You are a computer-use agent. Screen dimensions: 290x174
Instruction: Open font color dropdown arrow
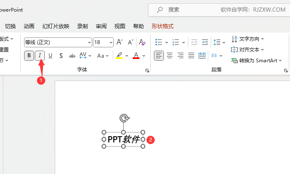point(144,56)
